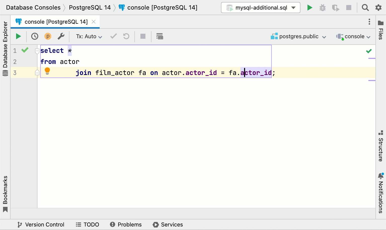The width and height of the screenshot is (386, 230).
Task: Run the query with the green Execute icon
Action: pos(18,36)
